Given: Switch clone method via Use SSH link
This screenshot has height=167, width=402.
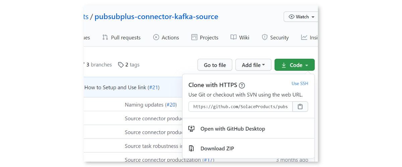Looking at the screenshot, I should [x=300, y=83].
